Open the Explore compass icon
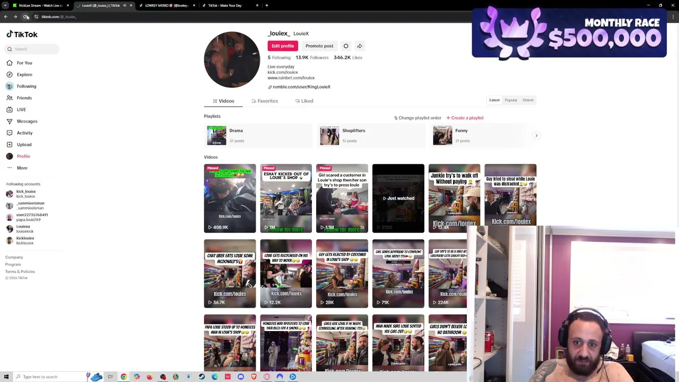Image resolution: width=679 pixels, height=382 pixels. [10, 74]
